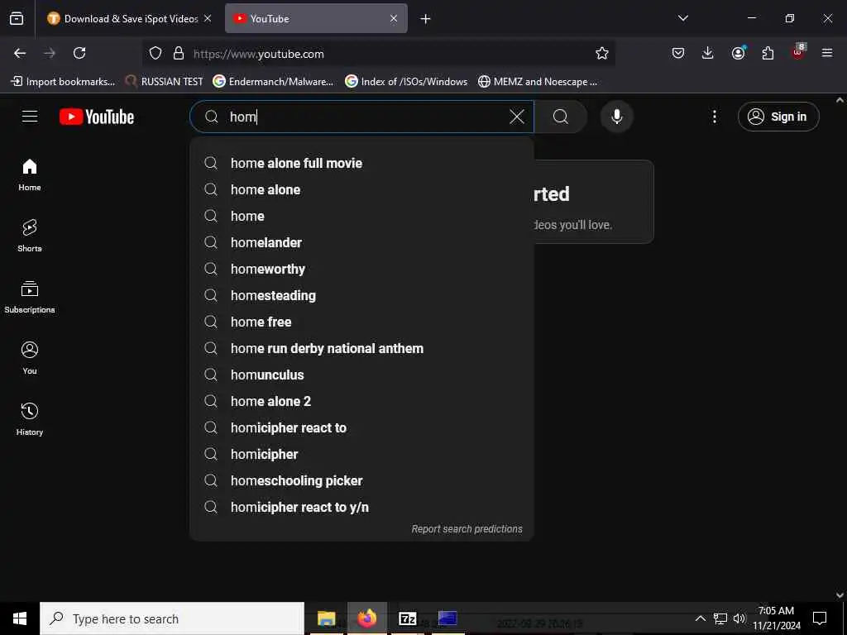The height and width of the screenshot is (635, 847).
Task: Click into the YouTube search input field
Action: point(362,117)
